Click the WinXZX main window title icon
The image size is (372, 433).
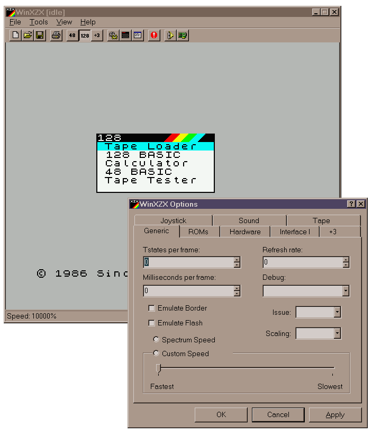click(11, 12)
